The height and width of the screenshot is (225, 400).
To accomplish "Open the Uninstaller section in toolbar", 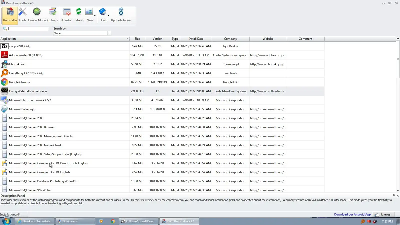I will pos(10,15).
